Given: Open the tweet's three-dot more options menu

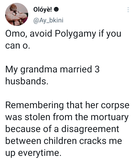Looking at the screenshot, I should [x=128, y=10].
